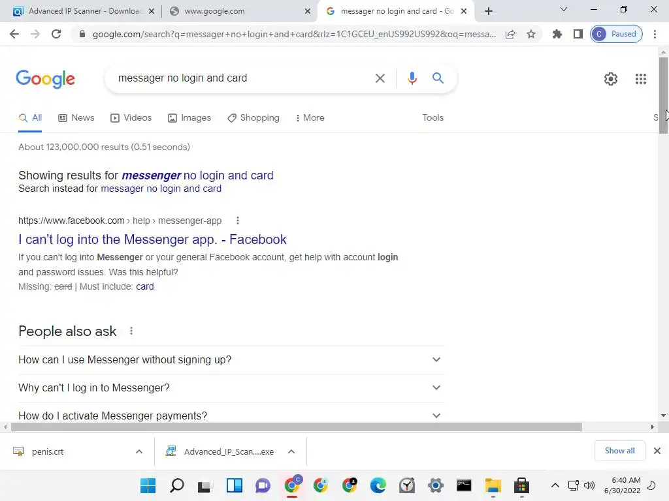Open the Extensions puzzle icon
The height and width of the screenshot is (501, 669).
(x=557, y=34)
